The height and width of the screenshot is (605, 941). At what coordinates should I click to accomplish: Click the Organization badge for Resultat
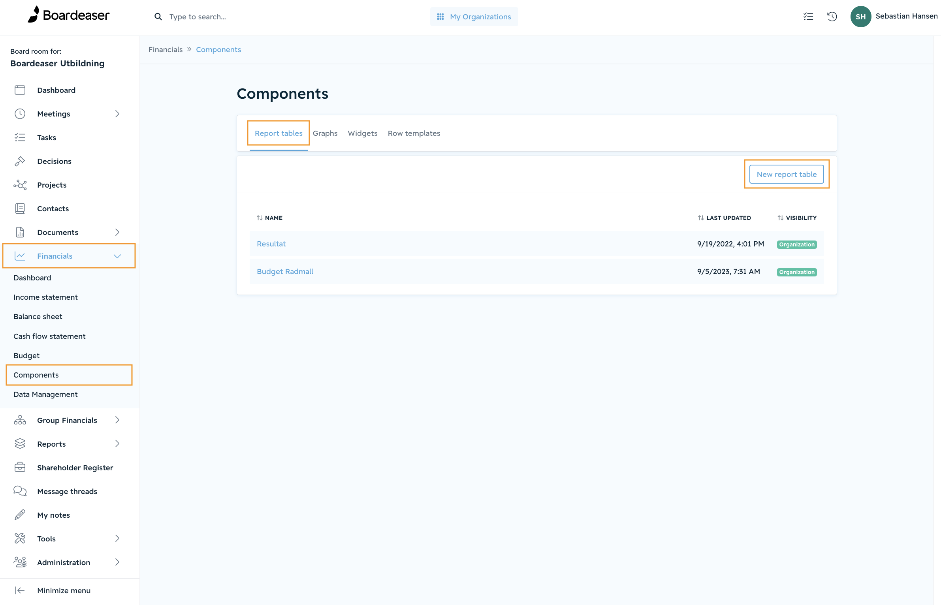click(x=797, y=244)
